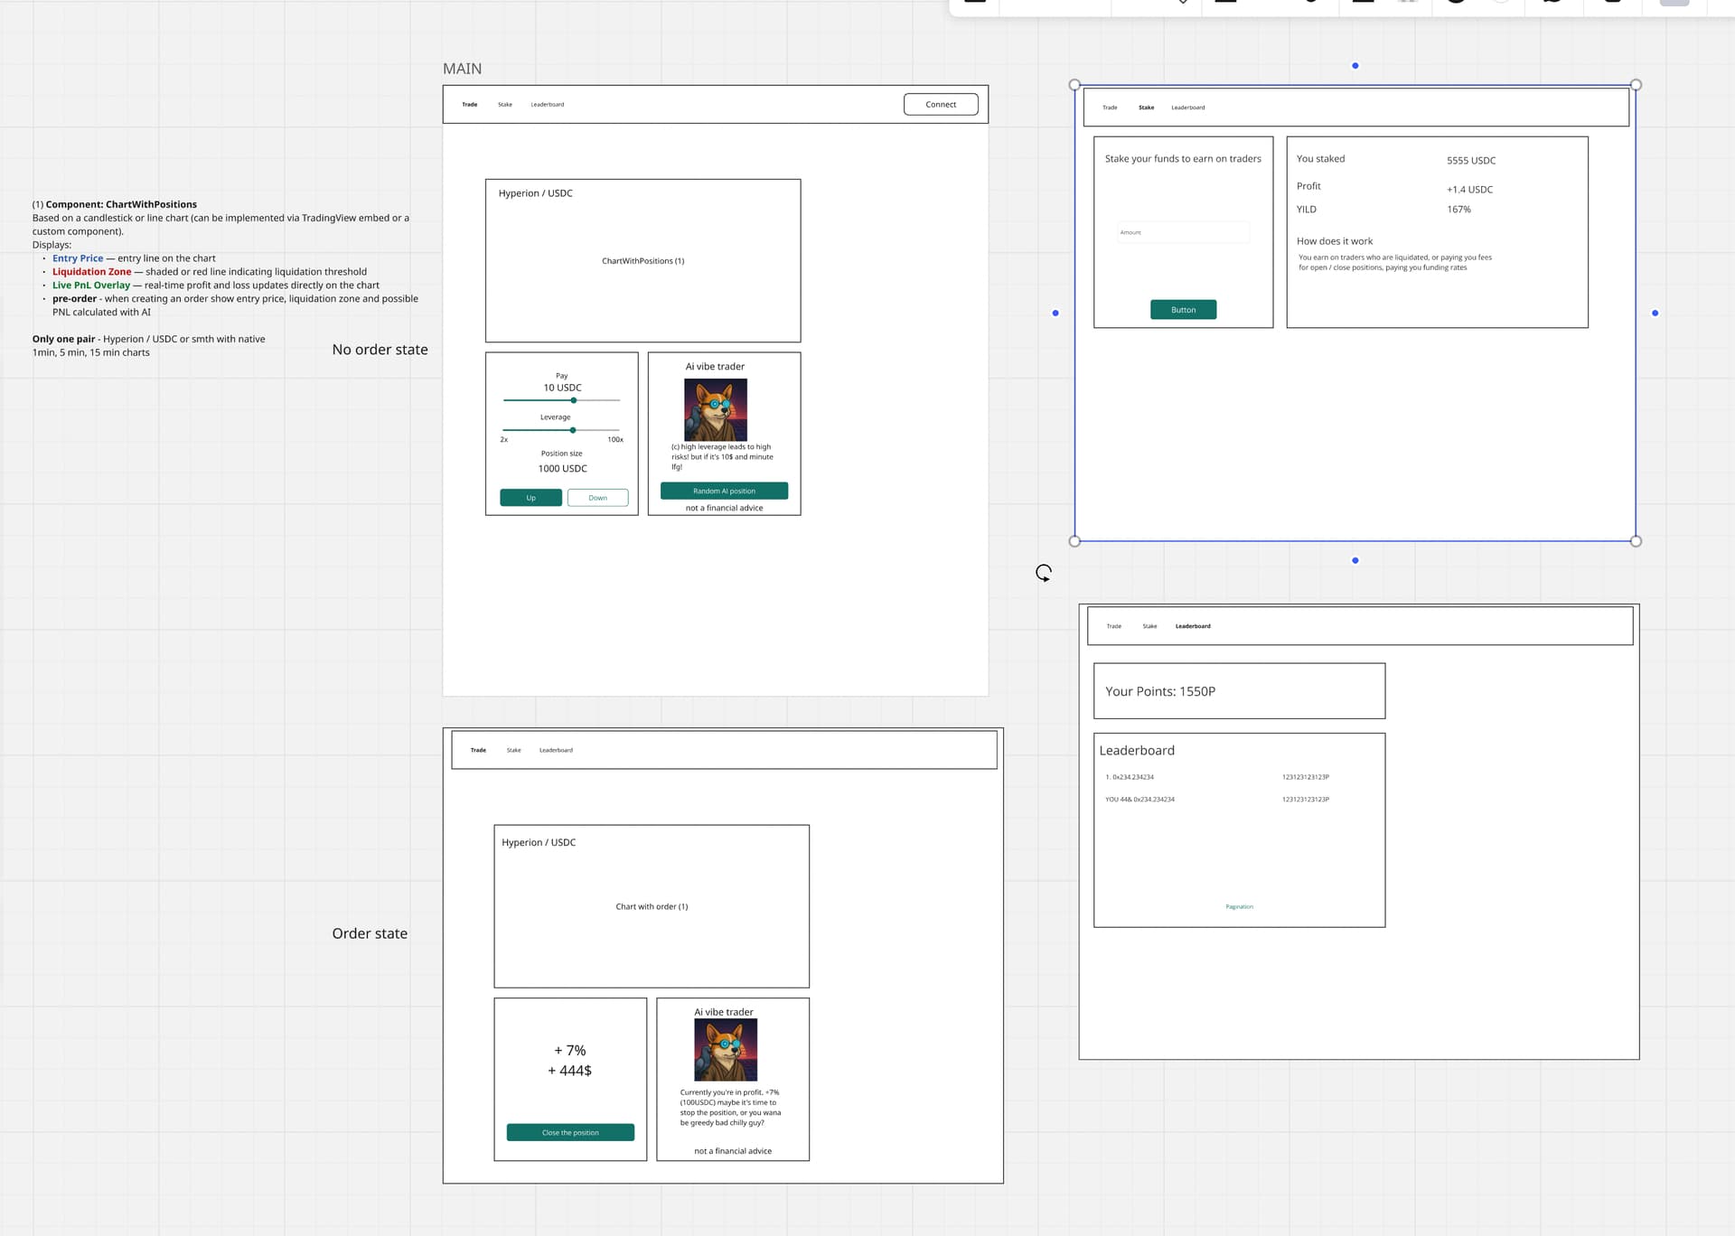Viewport: 1735px width, 1236px height.
Task: Click the red 'Liquidation Zone' note text
Action: tap(92, 272)
